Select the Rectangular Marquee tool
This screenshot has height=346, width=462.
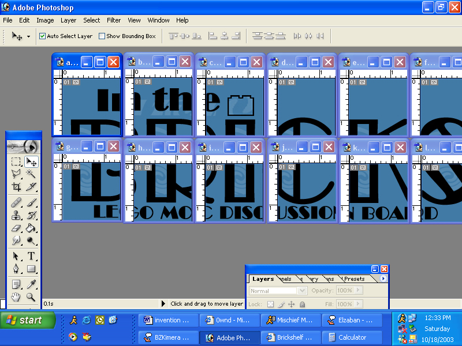[x=16, y=161]
